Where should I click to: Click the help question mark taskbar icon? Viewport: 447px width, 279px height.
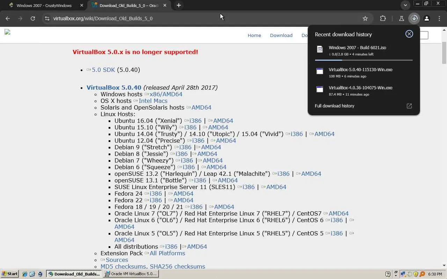pos(388,274)
